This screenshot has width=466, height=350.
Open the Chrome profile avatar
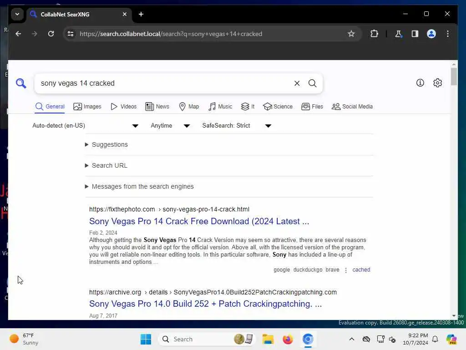pos(431,34)
